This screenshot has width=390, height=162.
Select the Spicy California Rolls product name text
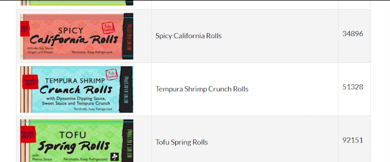pyautogui.click(x=188, y=36)
